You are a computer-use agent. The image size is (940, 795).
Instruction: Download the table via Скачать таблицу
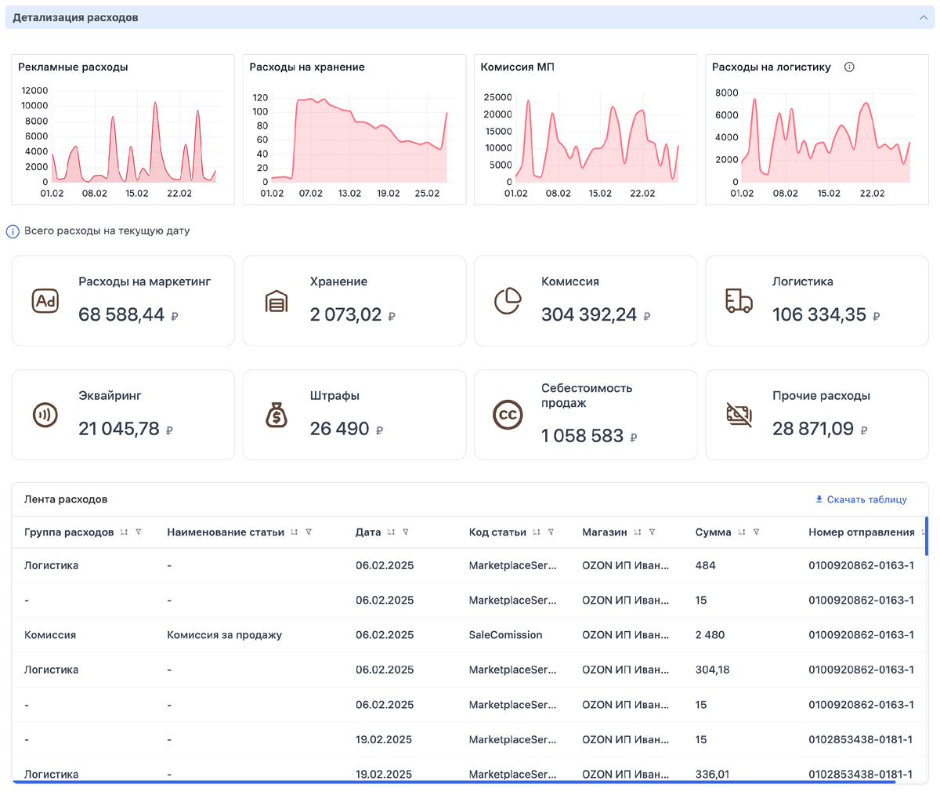coord(861,499)
